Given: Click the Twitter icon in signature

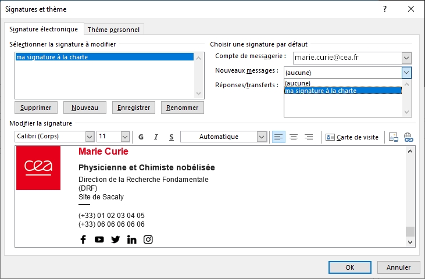Looking at the screenshot, I should [116, 239].
